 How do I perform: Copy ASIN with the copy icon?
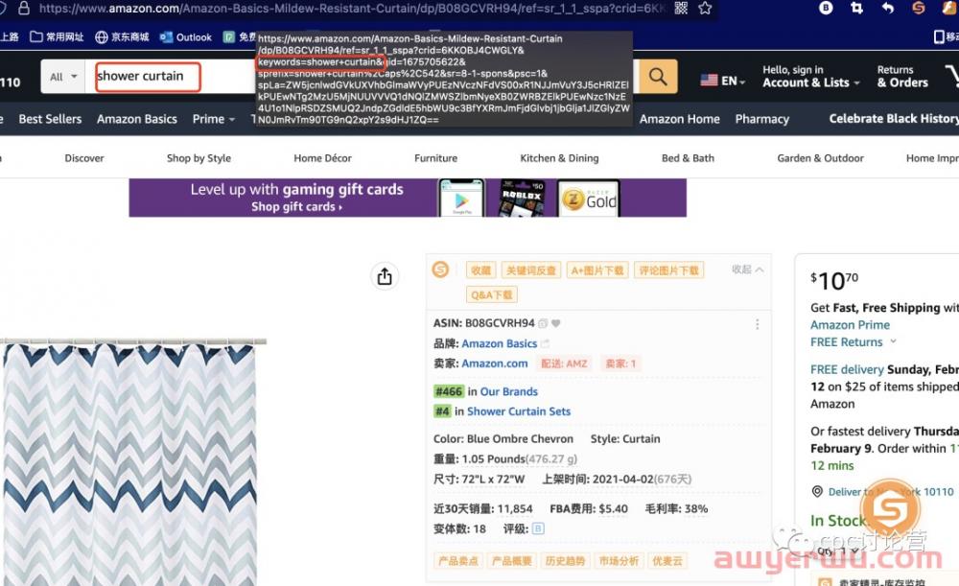pyautogui.click(x=543, y=323)
